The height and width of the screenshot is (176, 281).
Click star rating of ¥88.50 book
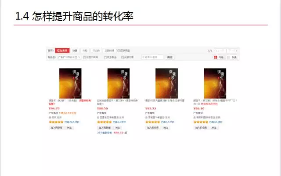[104, 122]
